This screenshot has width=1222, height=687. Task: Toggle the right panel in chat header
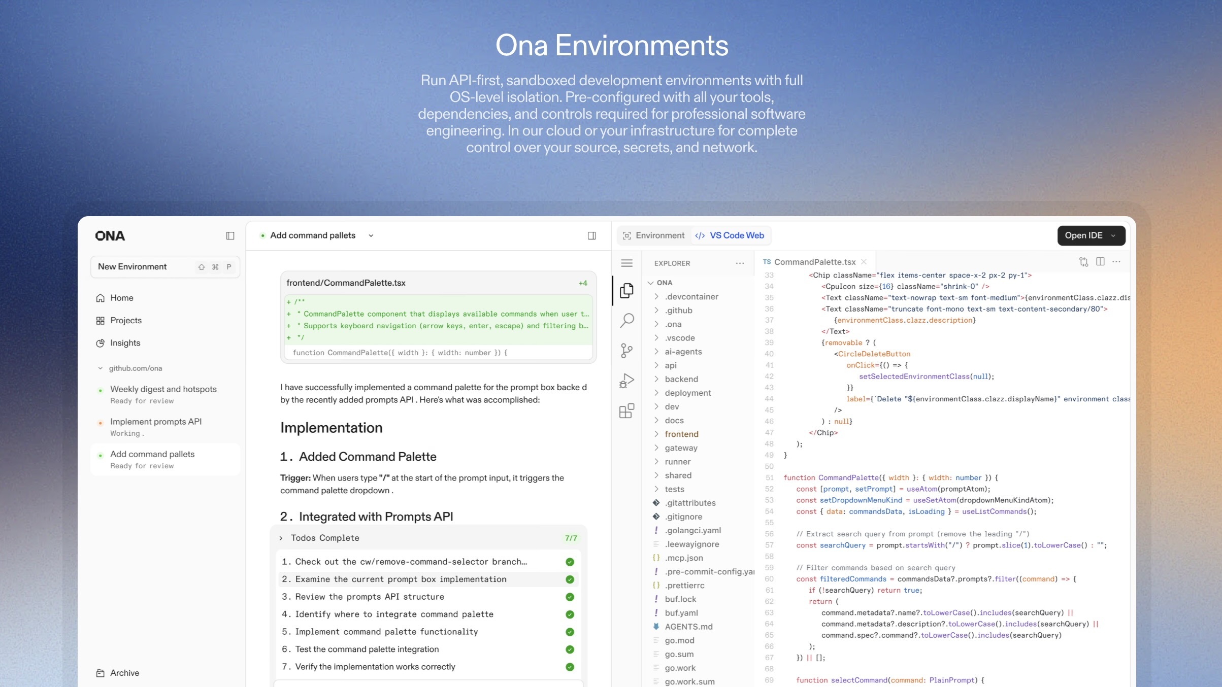591,235
